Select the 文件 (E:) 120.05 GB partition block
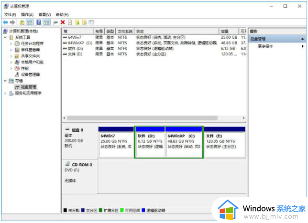This screenshot has height=223, width=308. tap(224, 142)
